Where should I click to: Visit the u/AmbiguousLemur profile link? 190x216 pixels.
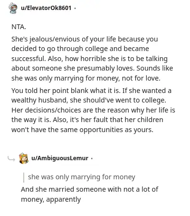(60, 158)
